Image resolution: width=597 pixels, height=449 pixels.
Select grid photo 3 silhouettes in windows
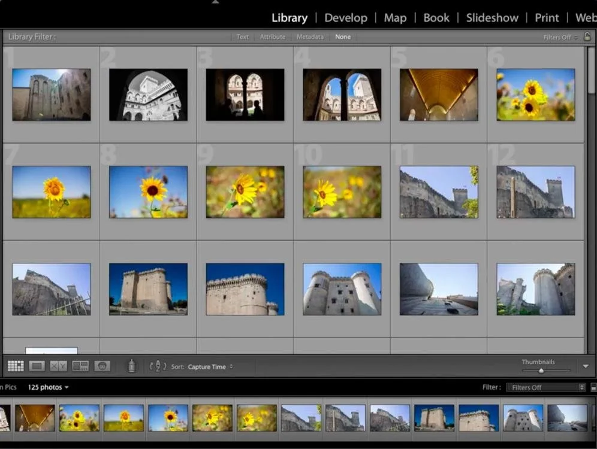245,95
